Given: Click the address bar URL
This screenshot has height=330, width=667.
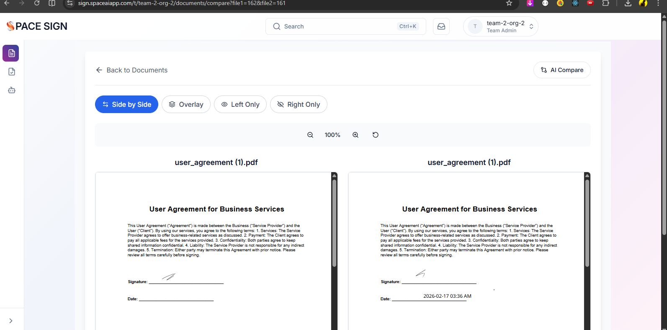Looking at the screenshot, I should [x=182, y=3].
